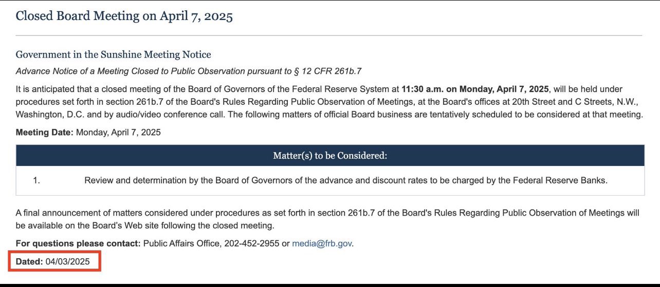This screenshot has height=287, width=660.
Task: Click the "Matter(s) to be Considered:" table header
Action: [330, 155]
